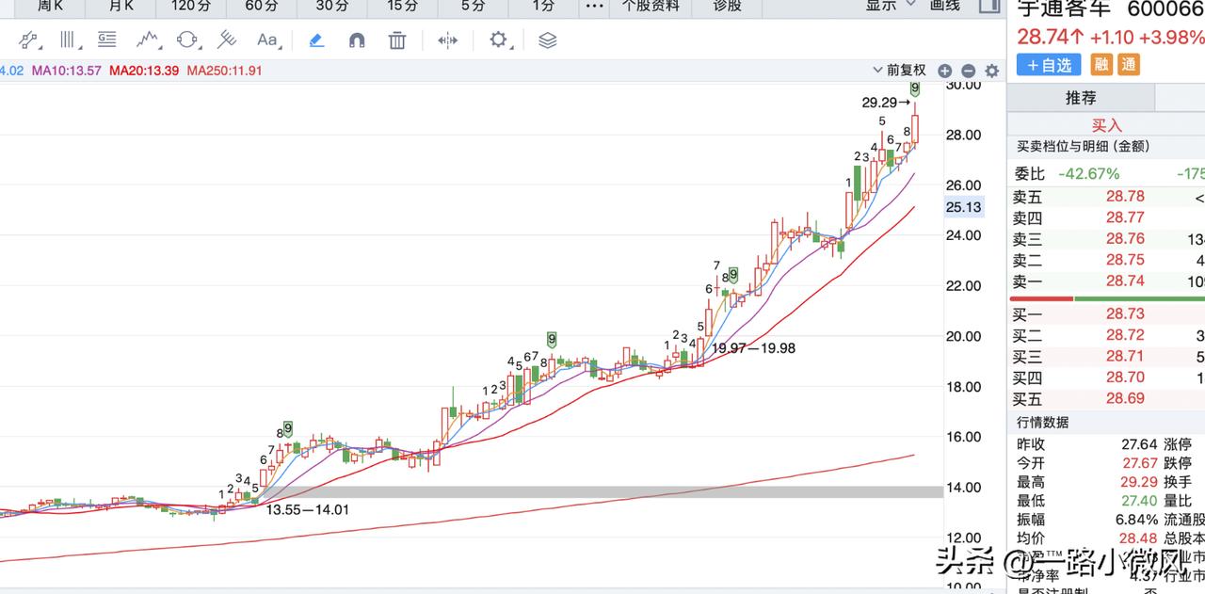Click the 振幅 6.84% value
The height and width of the screenshot is (594, 1205).
[x=1136, y=520]
